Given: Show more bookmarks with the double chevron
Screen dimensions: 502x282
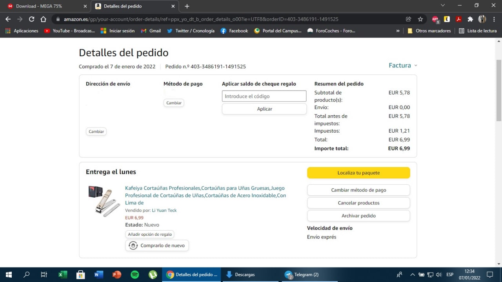Looking at the screenshot, I should tap(398, 31).
